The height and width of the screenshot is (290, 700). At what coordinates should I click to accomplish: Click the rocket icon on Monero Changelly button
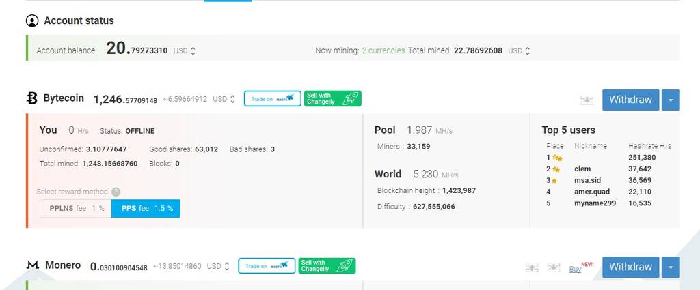(x=343, y=266)
